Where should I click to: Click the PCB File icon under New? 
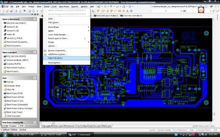click(4, 82)
